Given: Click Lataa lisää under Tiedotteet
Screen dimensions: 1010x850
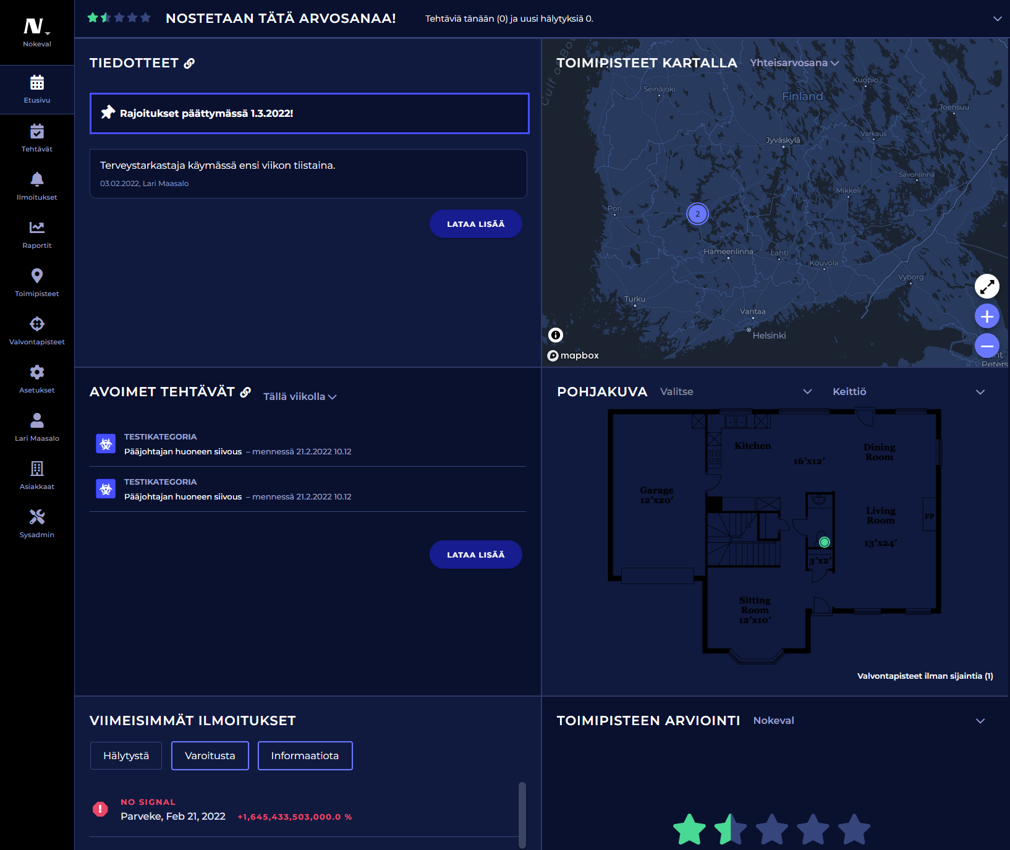Looking at the screenshot, I should click(x=475, y=224).
